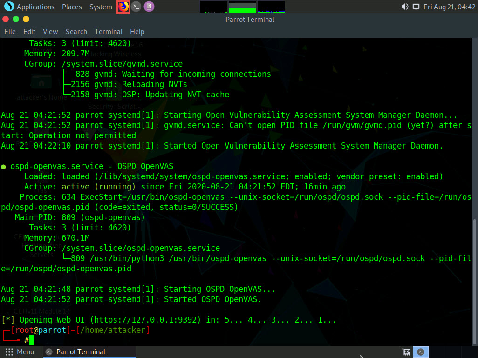Click the terminal prompt cursor
This screenshot has width=478, height=358.
coord(31,340)
